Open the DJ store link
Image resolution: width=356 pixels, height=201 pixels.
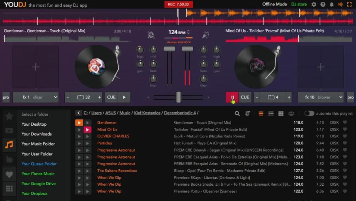coord(299,4)
